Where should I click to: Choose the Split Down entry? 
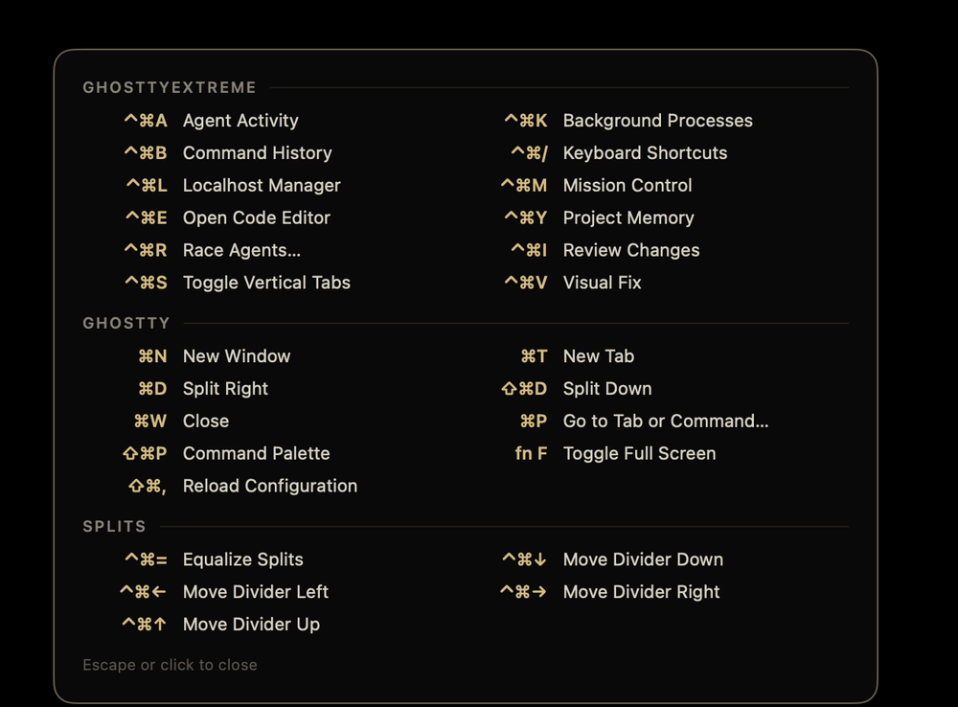[576, 389]
